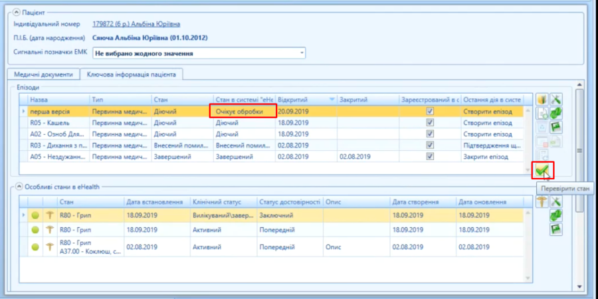Viewport: 598px width, 299px height.
Task: Click green export icon beside eHealth table
Action: coord(556,229)
